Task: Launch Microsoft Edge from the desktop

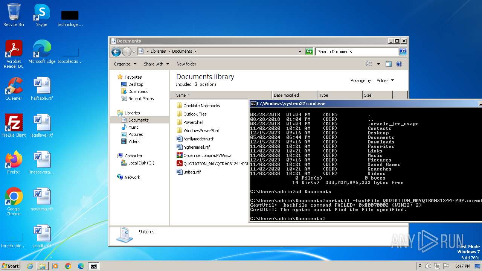Action: [x=42, y=52]
